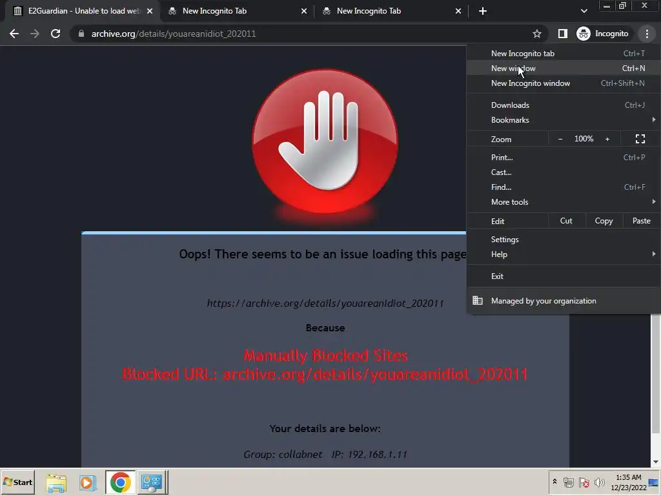The height and width of the screenshot is (496, 661).
Task: Click the Forward navigation arrow
Action: (x=35, y=34)
